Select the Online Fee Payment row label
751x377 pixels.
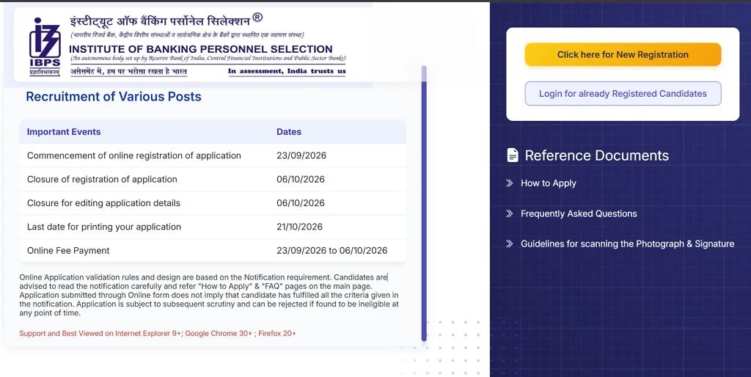pos(68,251)
